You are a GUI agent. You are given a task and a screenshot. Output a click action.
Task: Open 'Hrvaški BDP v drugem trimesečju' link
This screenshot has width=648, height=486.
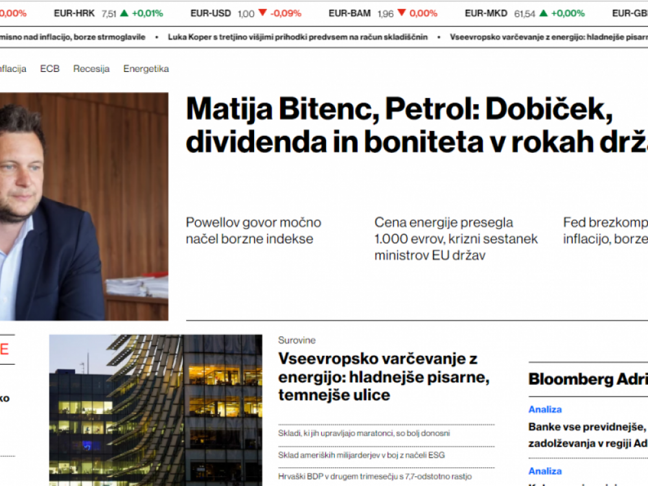point(366,476)
